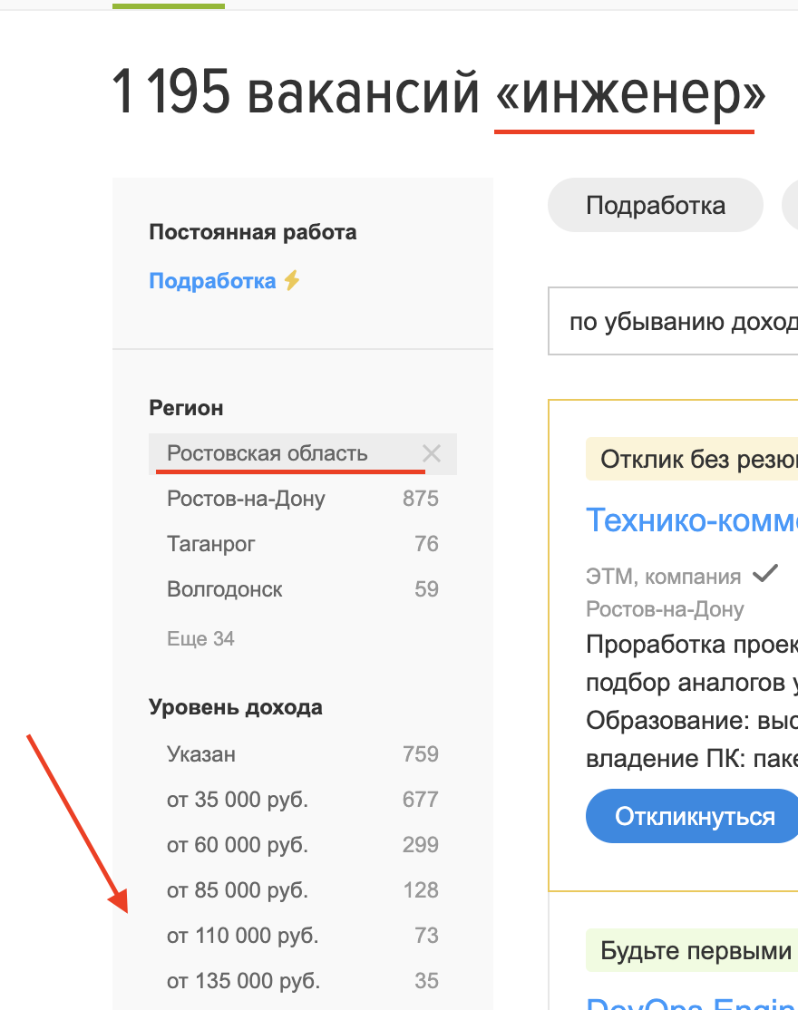Choose income from 85 000 руб.
This screenshot has height=1010, width=798.
tap(238, 890)
